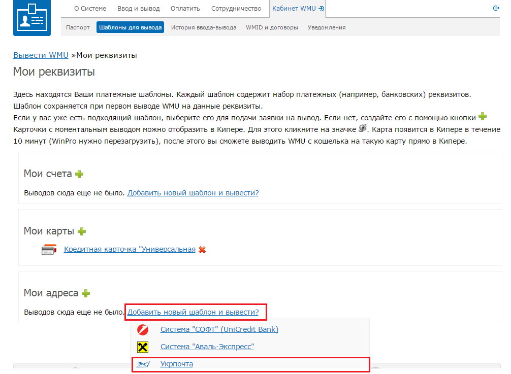The height and width of the screenshot is (374, 511).
Task: Click green plus next to Мои счета
Action: tap(79, 174)
